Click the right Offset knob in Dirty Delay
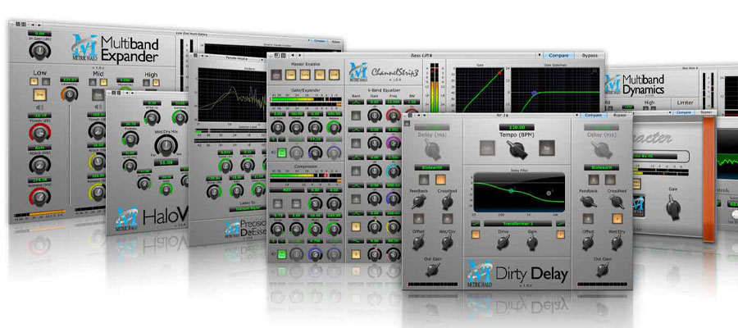This screenshot has width=738, height=328. (588, 243)
